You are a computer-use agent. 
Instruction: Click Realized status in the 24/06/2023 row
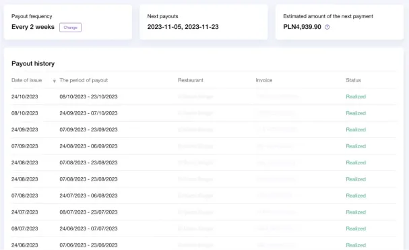tap(356, 245)
